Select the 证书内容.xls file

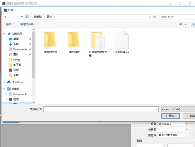[122, 42]
